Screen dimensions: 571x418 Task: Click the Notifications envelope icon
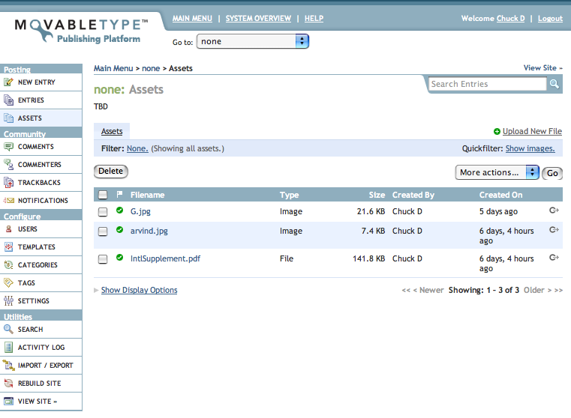(x=8, y=200)
